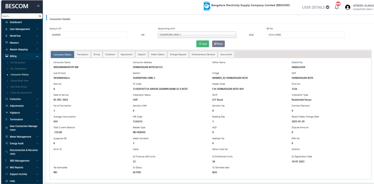Switch to the Transaction tab
The width and height of the screenshot is (374, 184).
coord(82,55)
